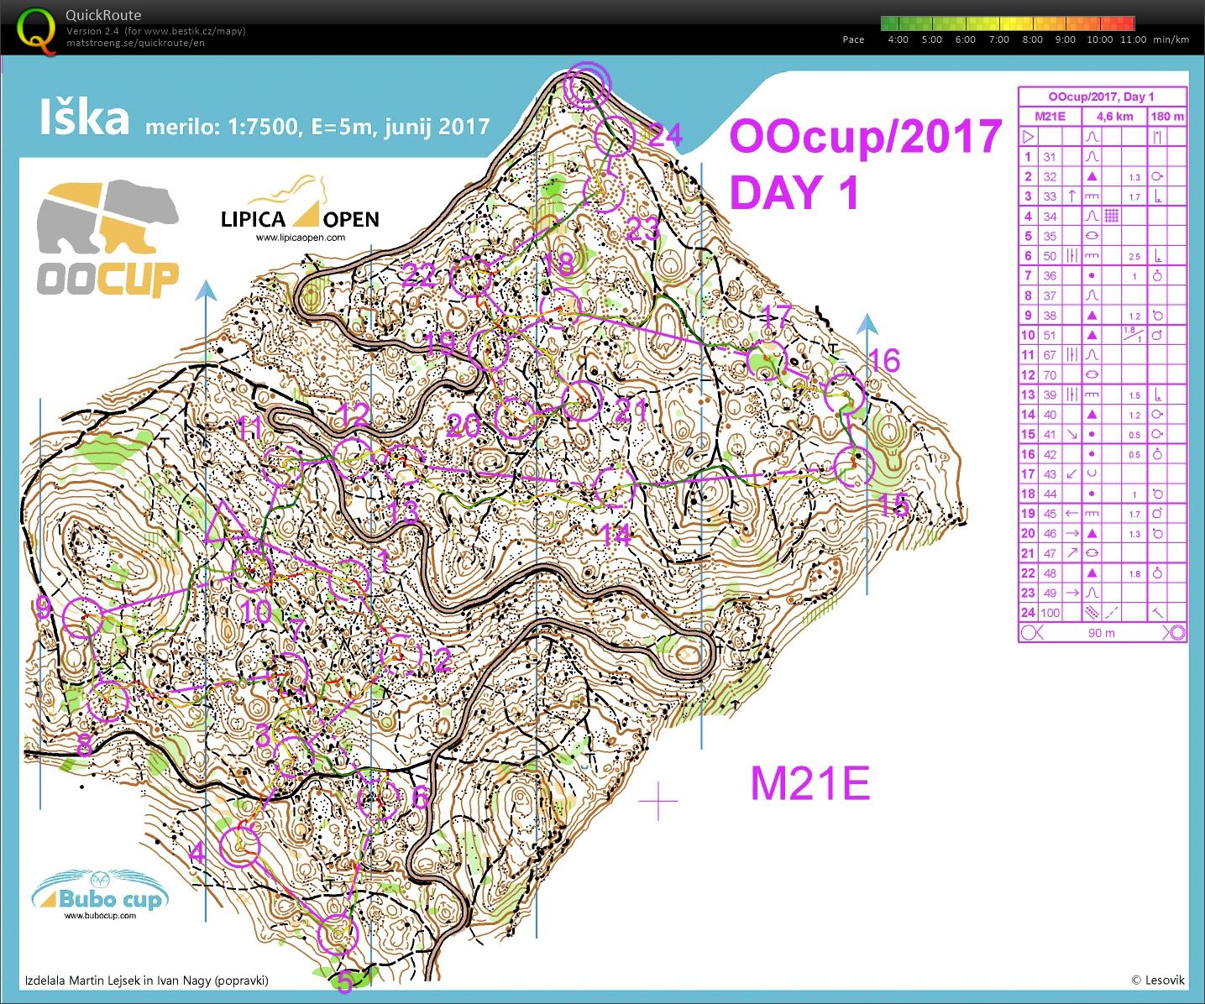The width and height of the screenshot is (1205, 1004).
Task: Open the 4,6 km distance cell
Action: [1114, 116]
